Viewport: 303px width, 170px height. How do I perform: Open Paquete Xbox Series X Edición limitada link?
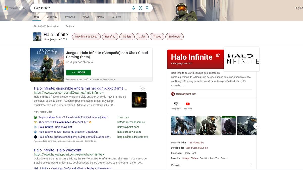pyautogui.click(x=73, y=117)
